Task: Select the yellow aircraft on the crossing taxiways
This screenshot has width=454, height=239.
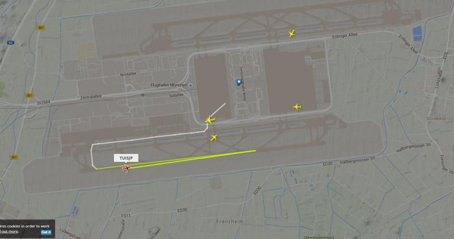Action: click(214, 137)
